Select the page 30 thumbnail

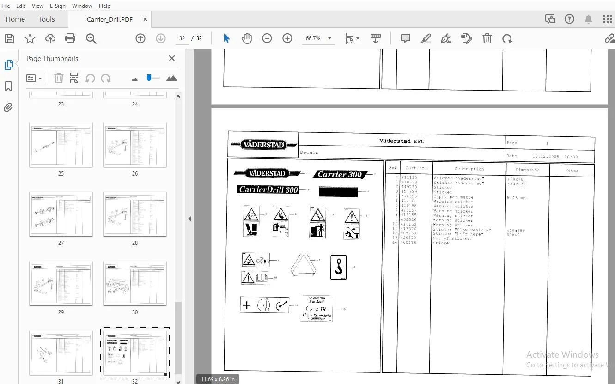pos(135,283)
